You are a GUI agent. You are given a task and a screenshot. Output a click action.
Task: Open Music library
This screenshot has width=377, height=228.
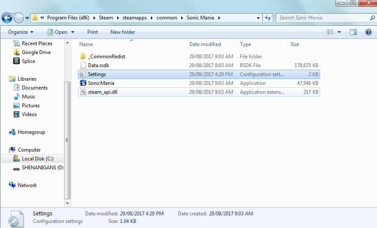pos(24,97)
